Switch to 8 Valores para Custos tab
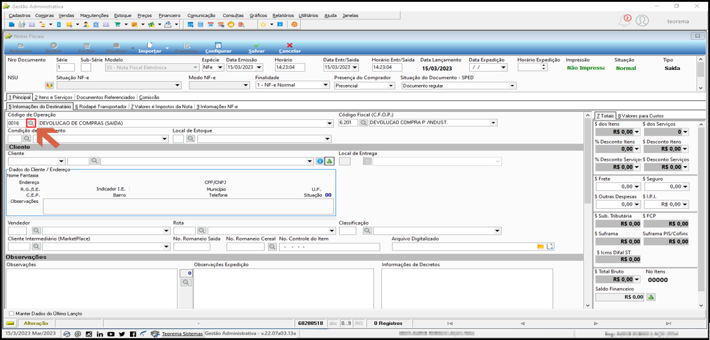 (641, 116)
